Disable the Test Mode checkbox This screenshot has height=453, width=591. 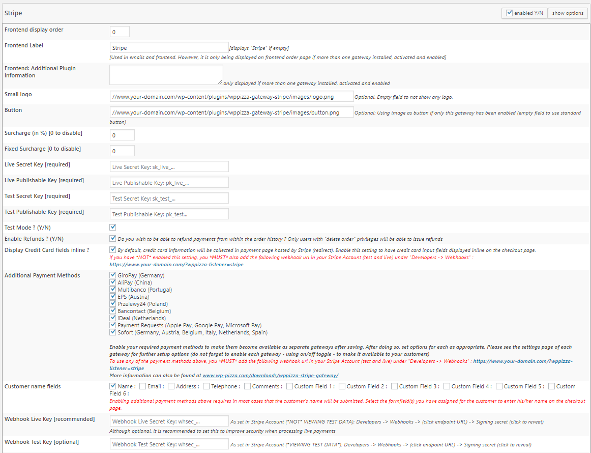(113, 227)
